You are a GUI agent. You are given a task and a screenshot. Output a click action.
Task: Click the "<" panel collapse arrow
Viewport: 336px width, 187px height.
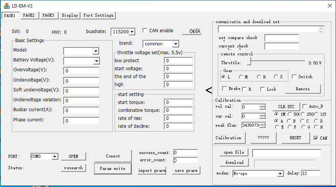point(208,90)
